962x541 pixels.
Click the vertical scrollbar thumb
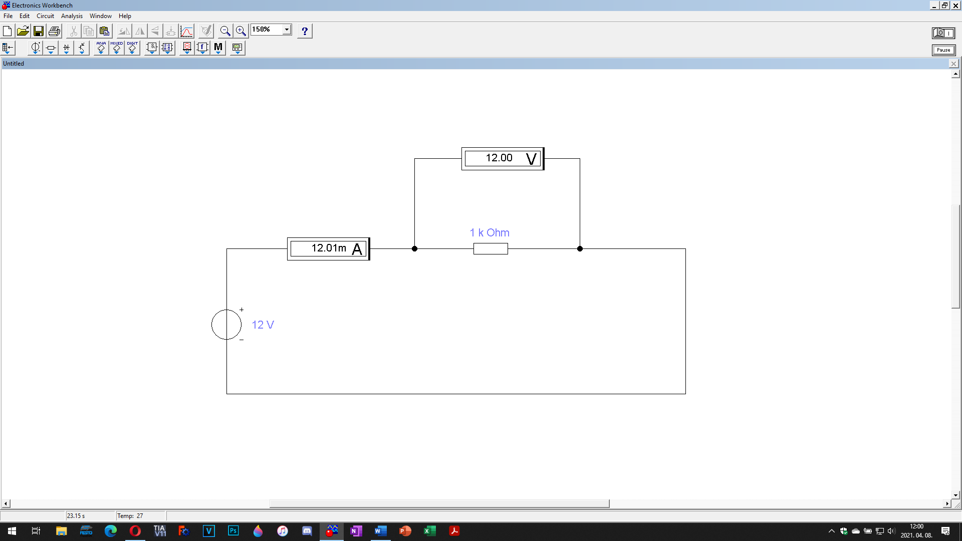click(955, 256)
